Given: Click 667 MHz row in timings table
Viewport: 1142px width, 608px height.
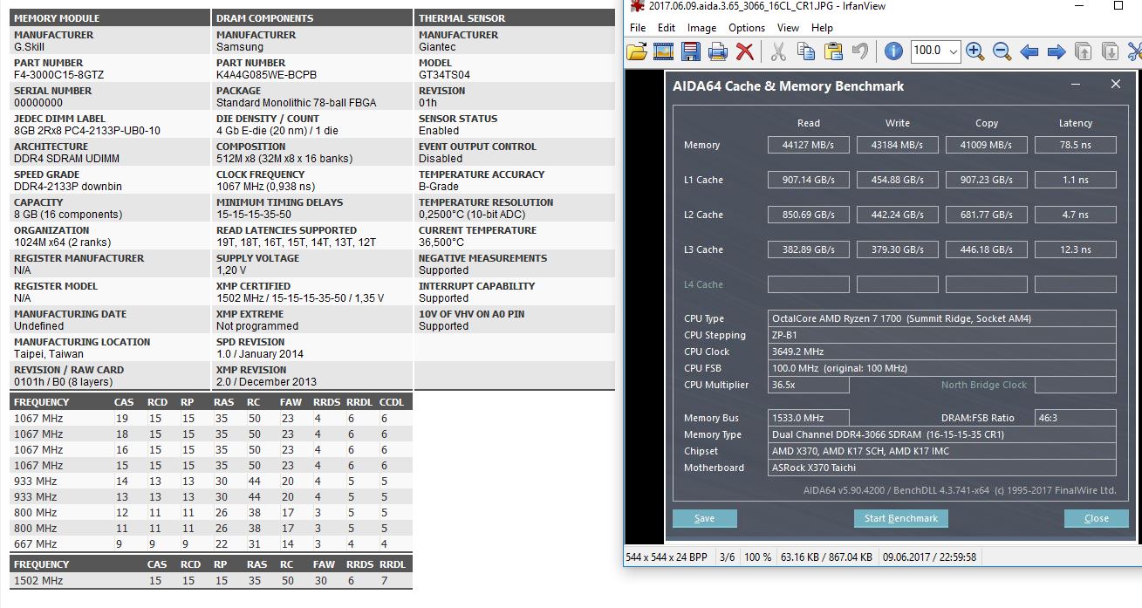Looking at the screenshot, I should coord(210,544).
